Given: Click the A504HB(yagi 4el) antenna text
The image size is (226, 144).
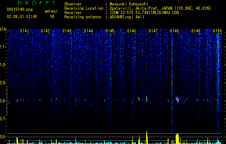Looking at the screenshot, I should (x=127, y=17).
